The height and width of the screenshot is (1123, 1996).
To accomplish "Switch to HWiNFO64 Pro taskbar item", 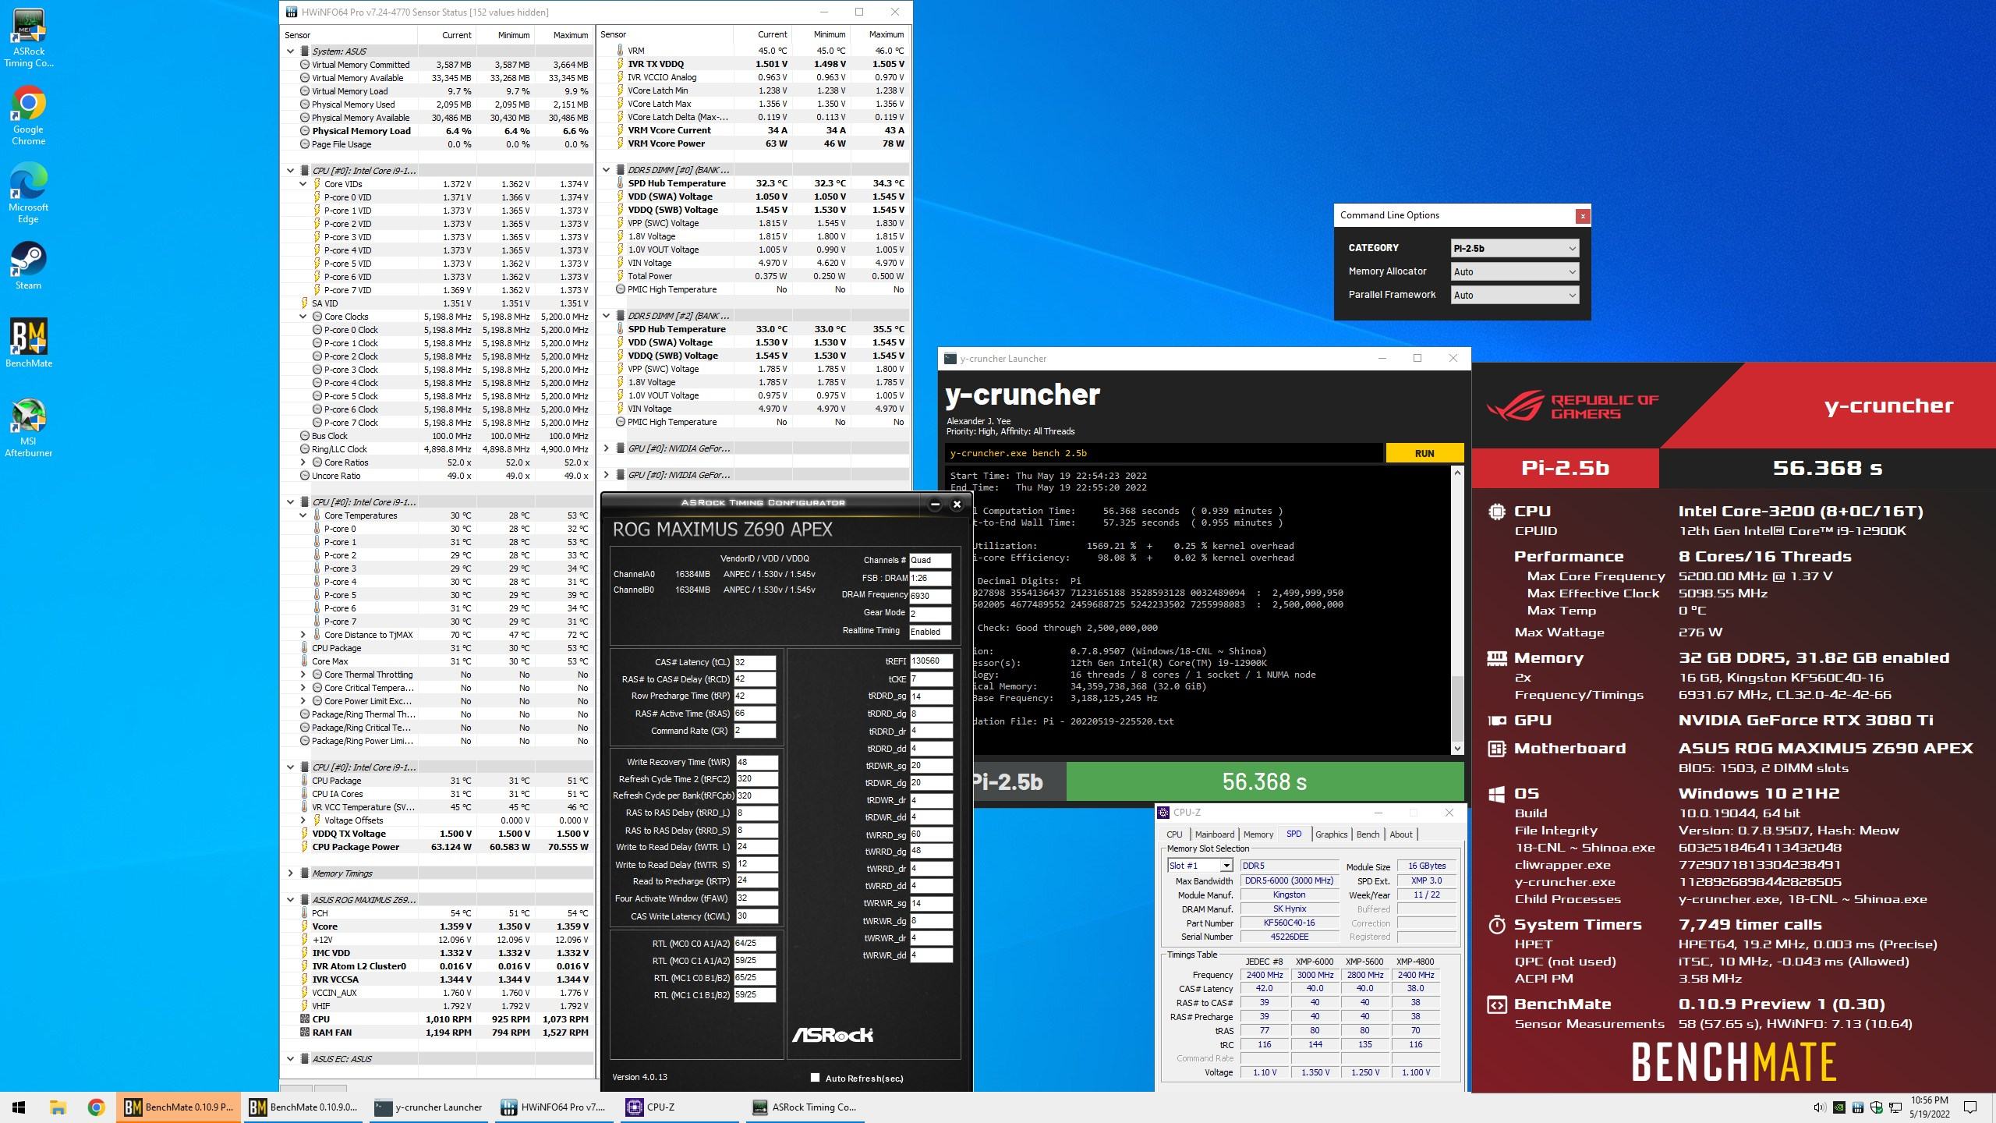I will point(554,1107).
